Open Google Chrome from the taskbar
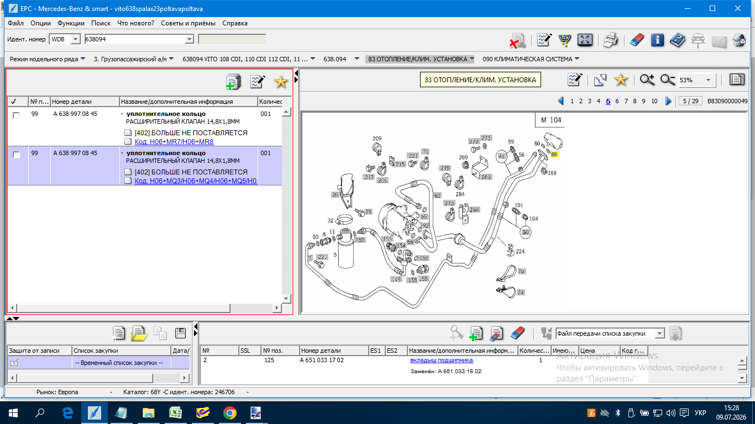Screen dimensions: 755x424 [230, 413]
